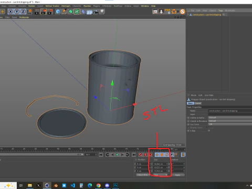Click the Name input field
The width and height of the screenshot is (252, 189).
tap(230, 111)
